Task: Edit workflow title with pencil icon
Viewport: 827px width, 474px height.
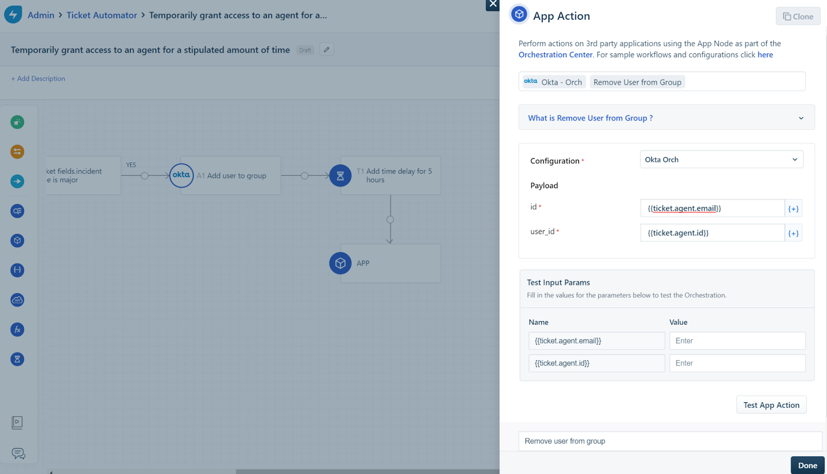Action: coord(327,50)
